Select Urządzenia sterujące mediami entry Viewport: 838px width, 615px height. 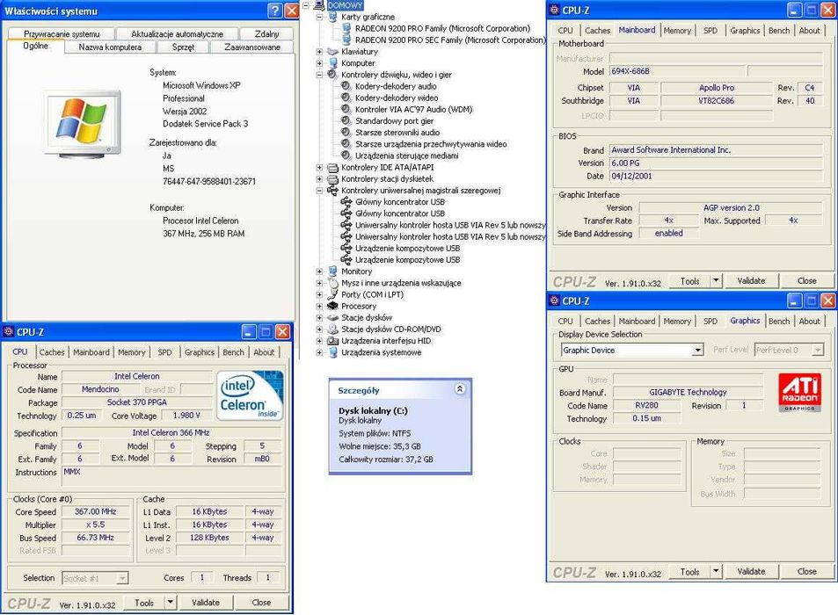(407, 156)
